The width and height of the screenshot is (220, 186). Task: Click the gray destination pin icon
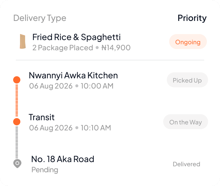(17, 164)
